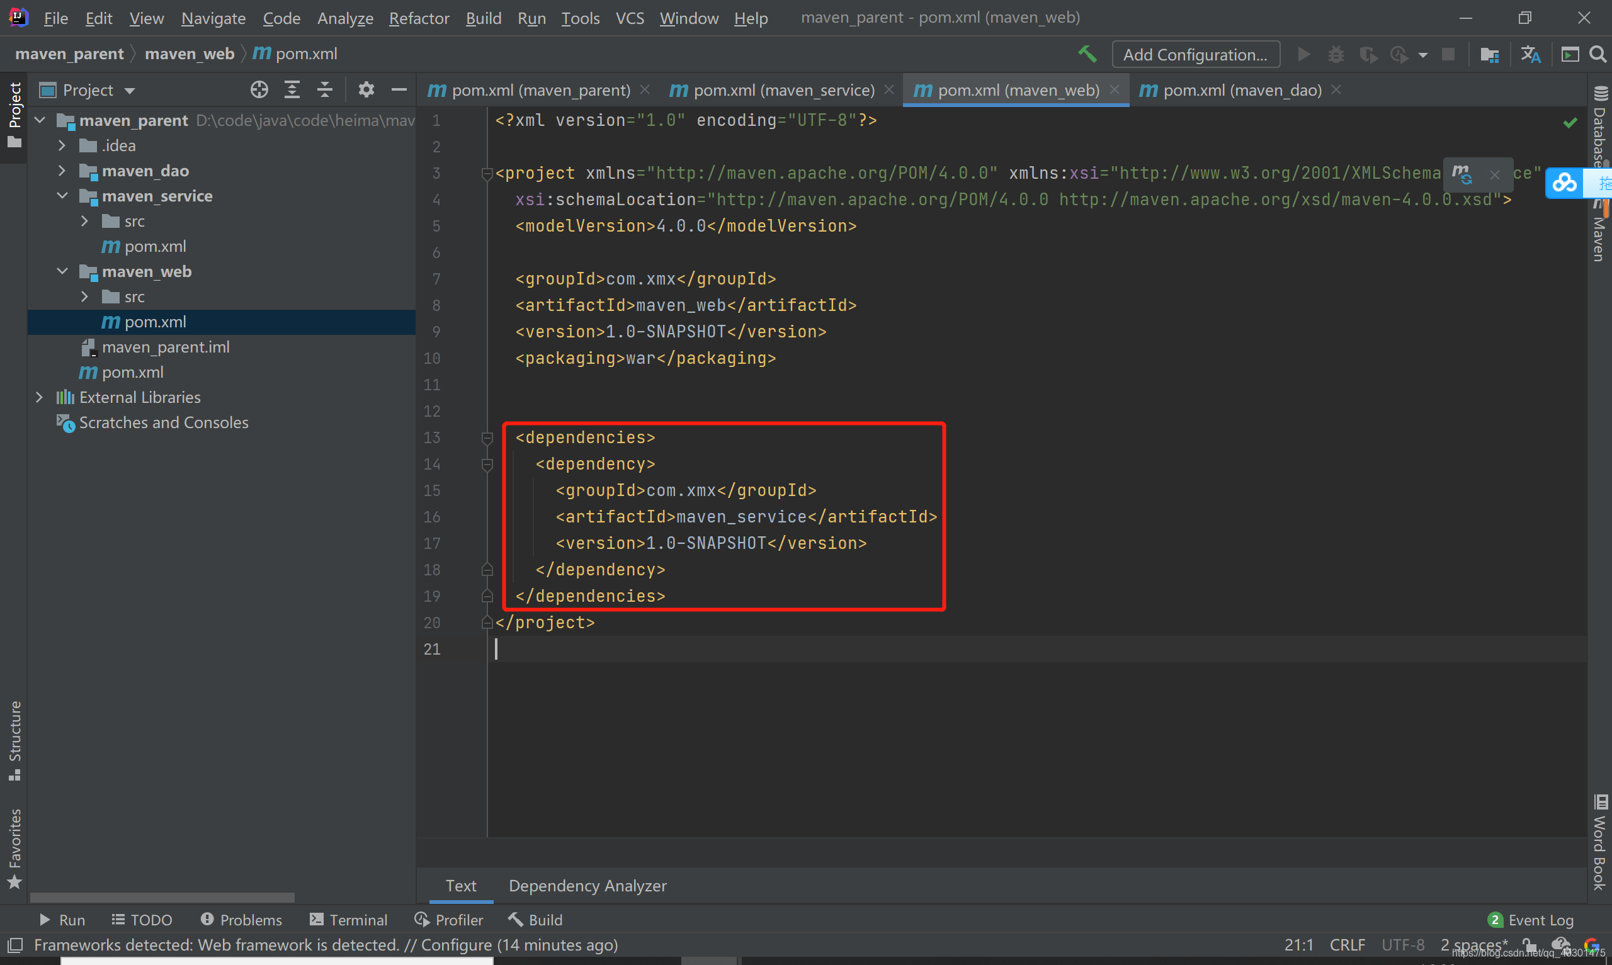The width and height of the screenshot is (1612, 965).
Task: Toggle code folding on dependencies line 13
Action: click(x=487, y=437)
